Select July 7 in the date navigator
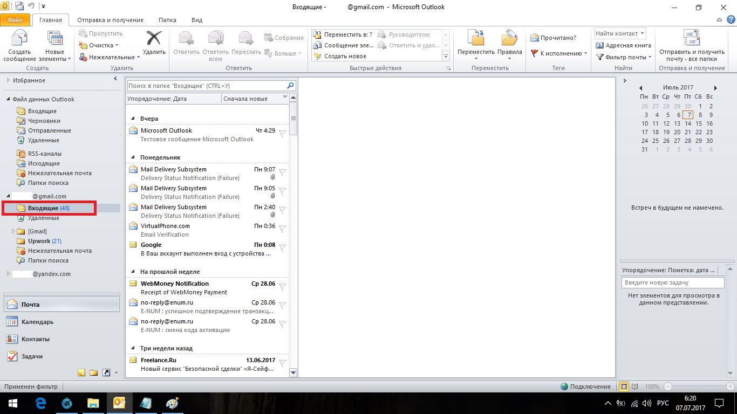Viewport: 737px width, 414px height. pos(687,115)
